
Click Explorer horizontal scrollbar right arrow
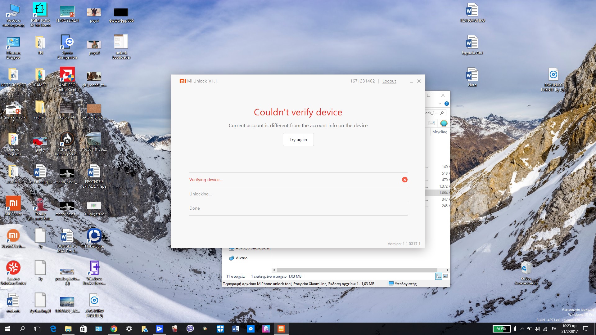click(x=447, y=270)
